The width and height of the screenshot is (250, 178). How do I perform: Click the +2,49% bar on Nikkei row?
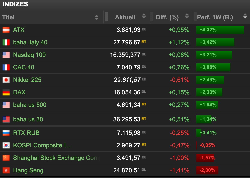pos(210,80)
